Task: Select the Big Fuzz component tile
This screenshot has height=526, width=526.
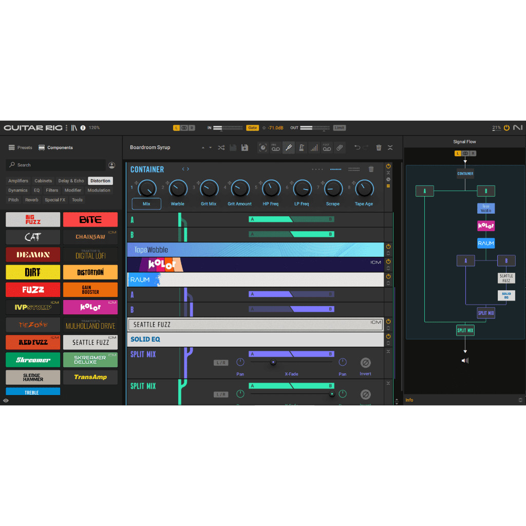Action: coord(33,219)
